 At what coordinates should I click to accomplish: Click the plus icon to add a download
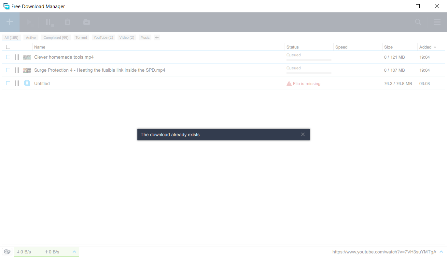[x=10, y=22]
